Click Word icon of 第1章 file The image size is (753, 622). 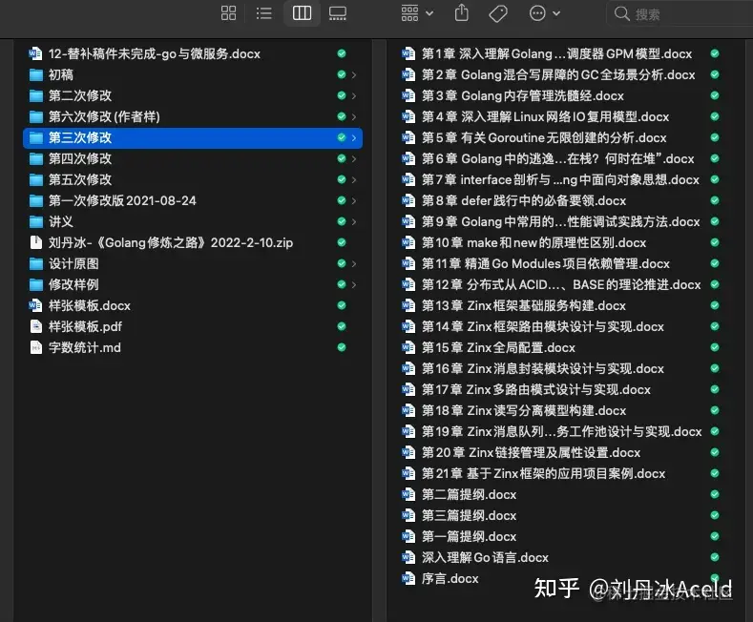click(408, 53)
